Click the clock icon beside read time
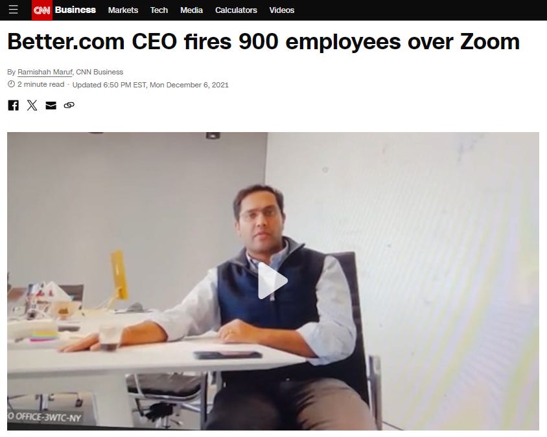547x437 pixels. pyautogui.click(x=11, y=84)
